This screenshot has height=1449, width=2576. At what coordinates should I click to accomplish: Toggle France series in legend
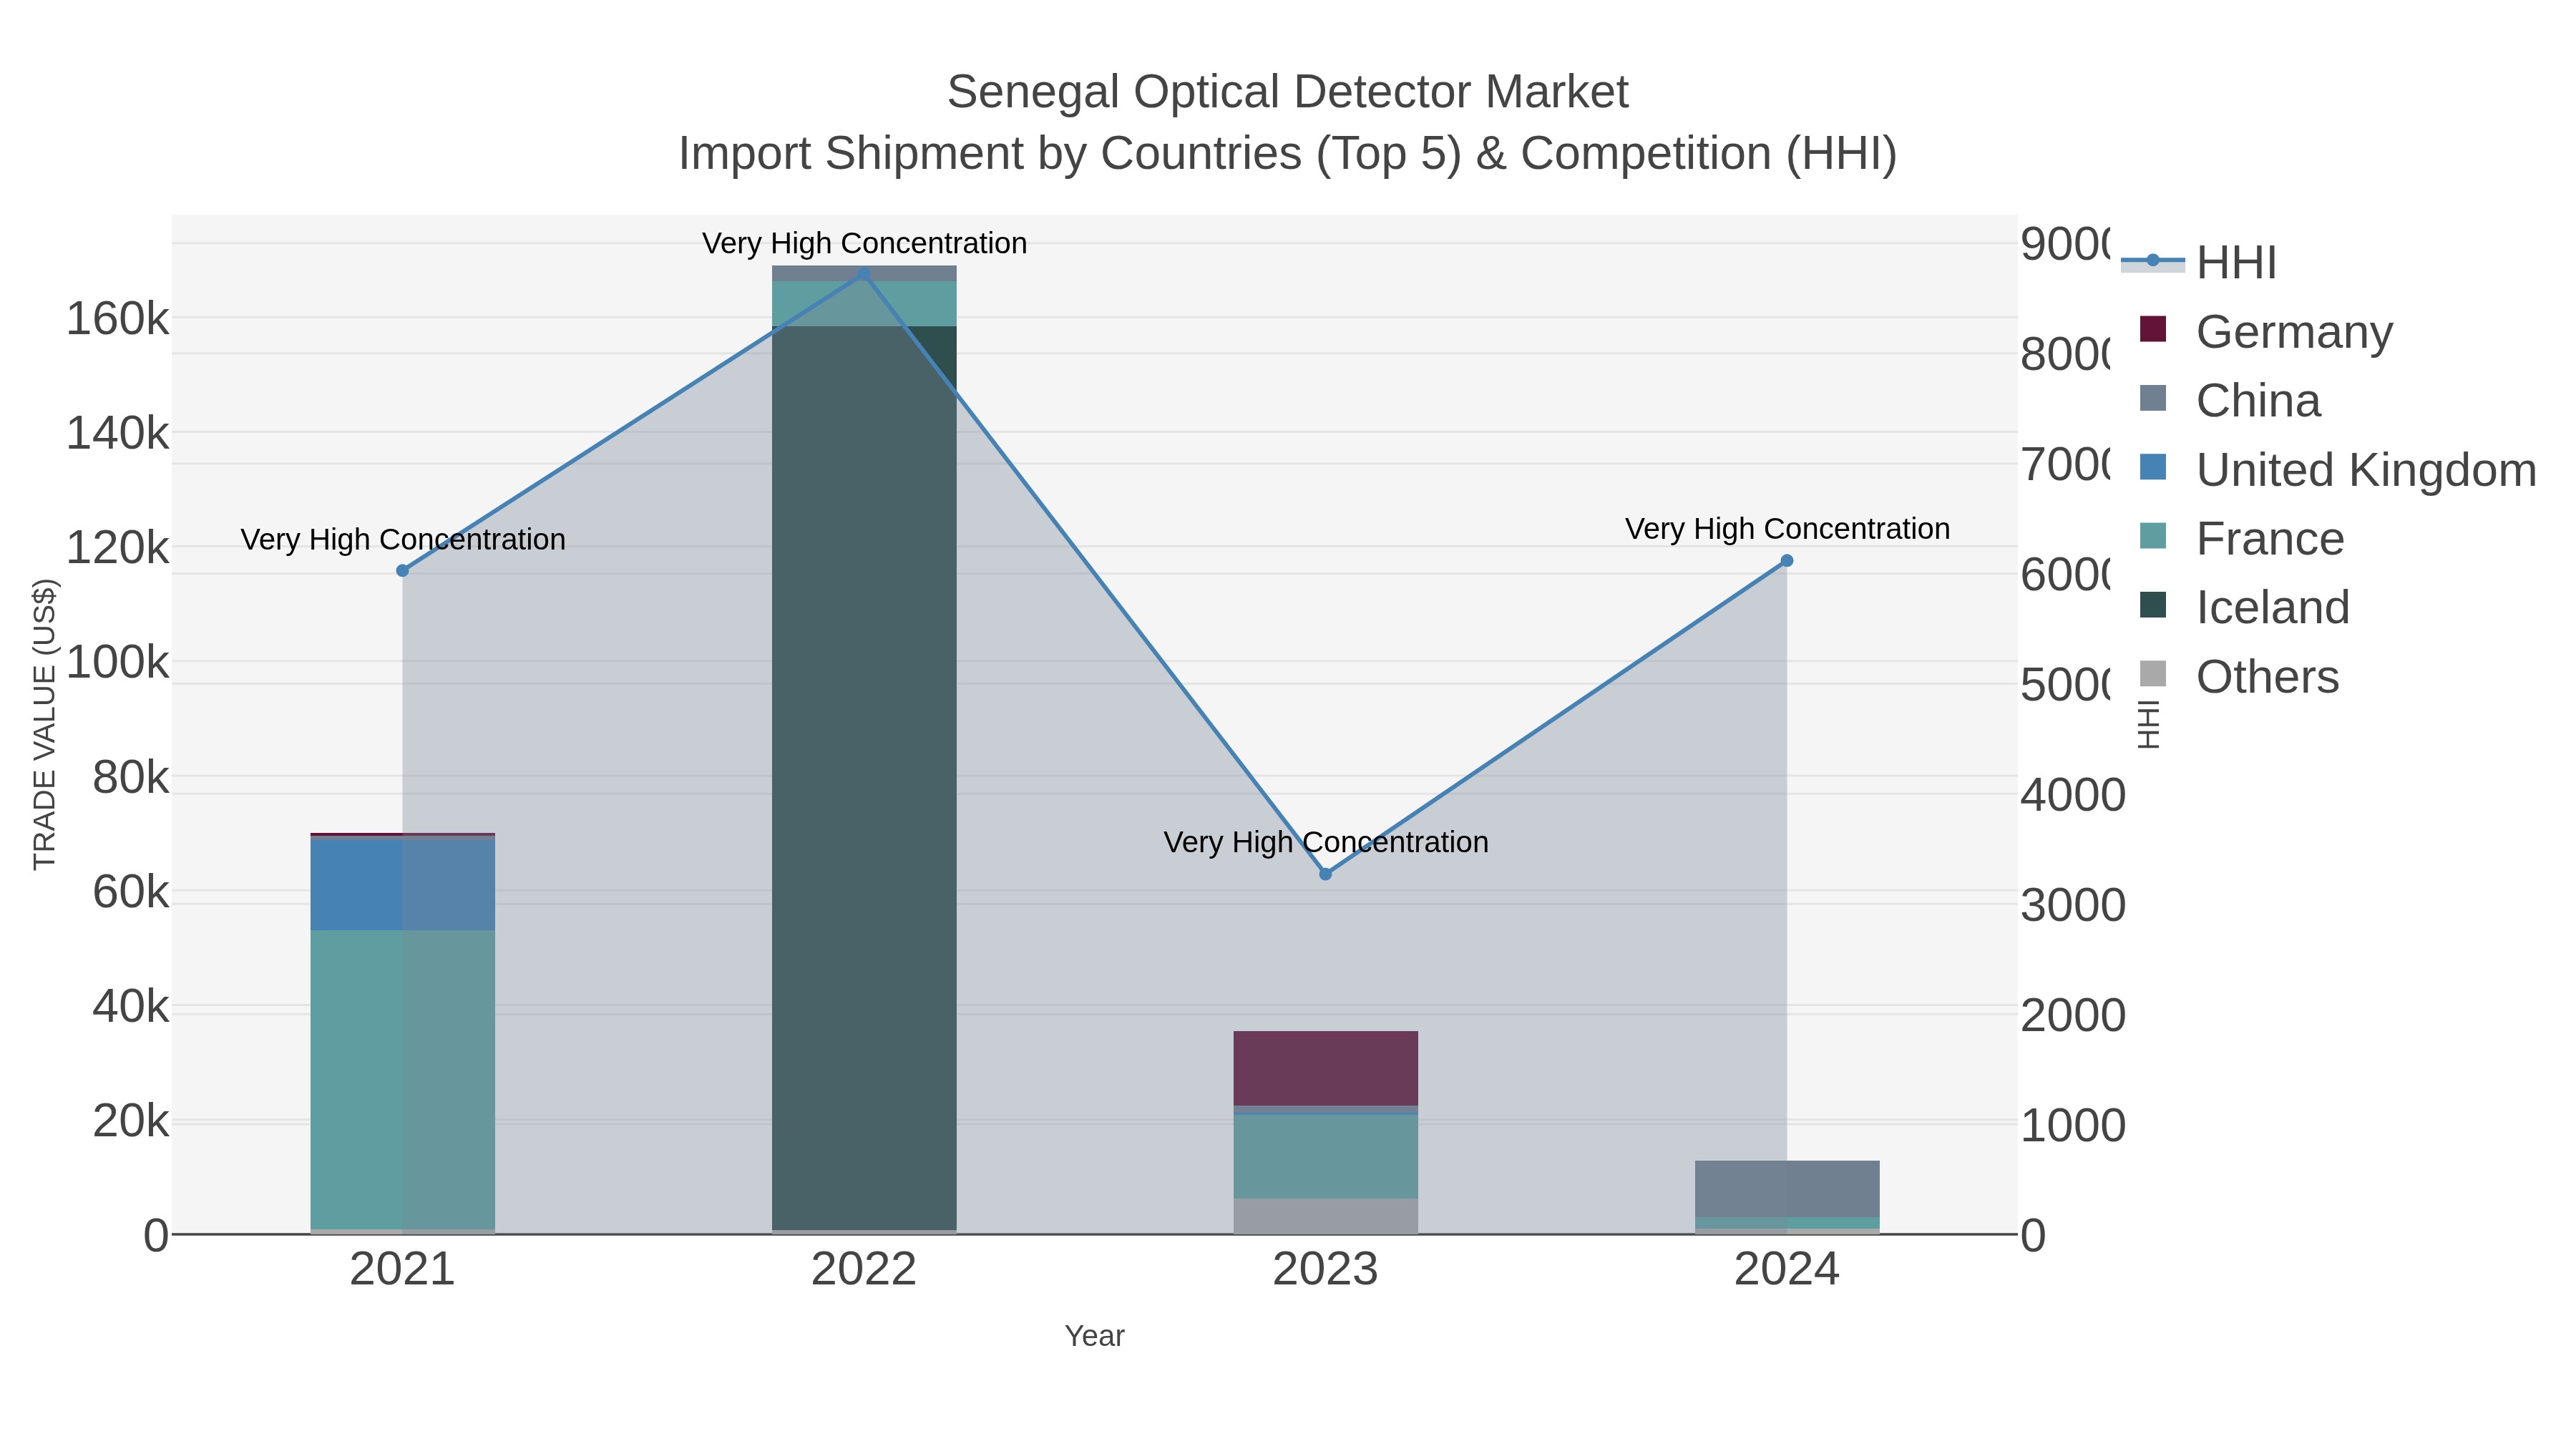[2242, 538]
